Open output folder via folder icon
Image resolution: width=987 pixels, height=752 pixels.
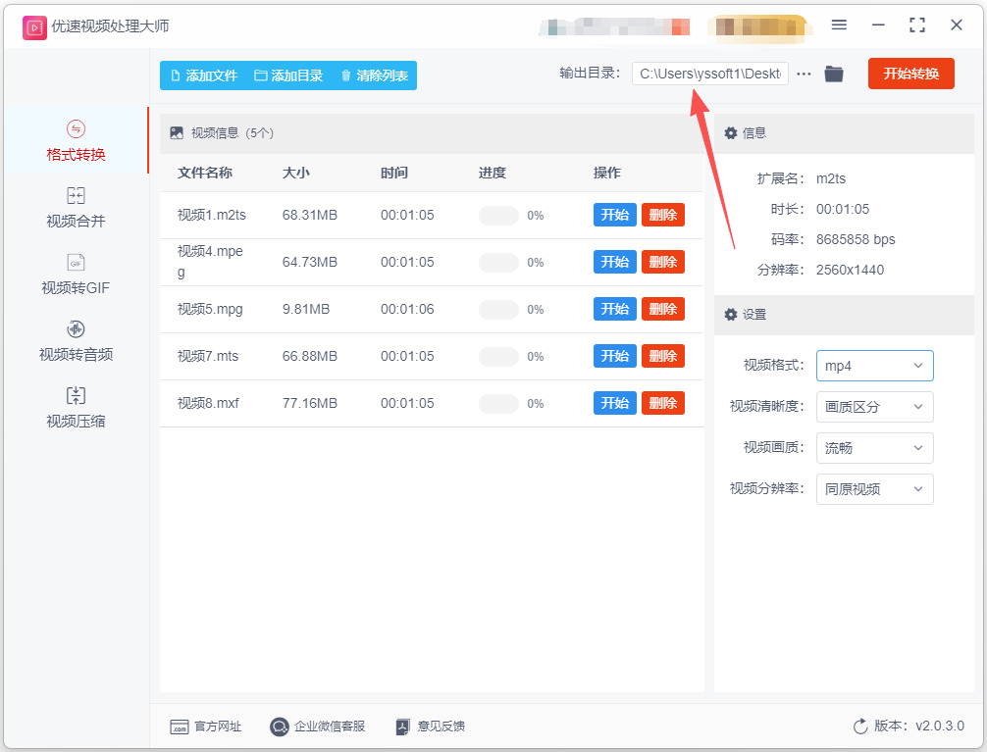pos(834,75)
